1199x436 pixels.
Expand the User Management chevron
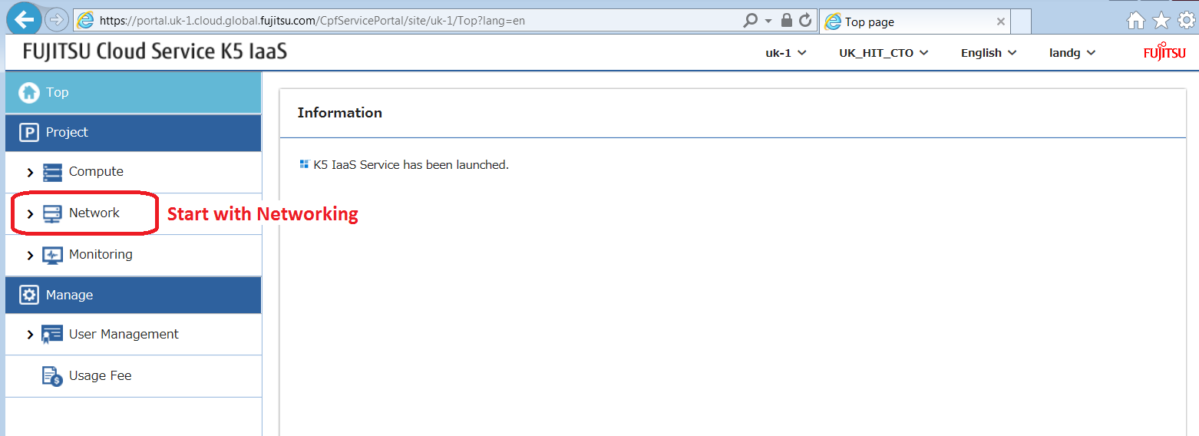pyautogui.click(x=31, y=335)
